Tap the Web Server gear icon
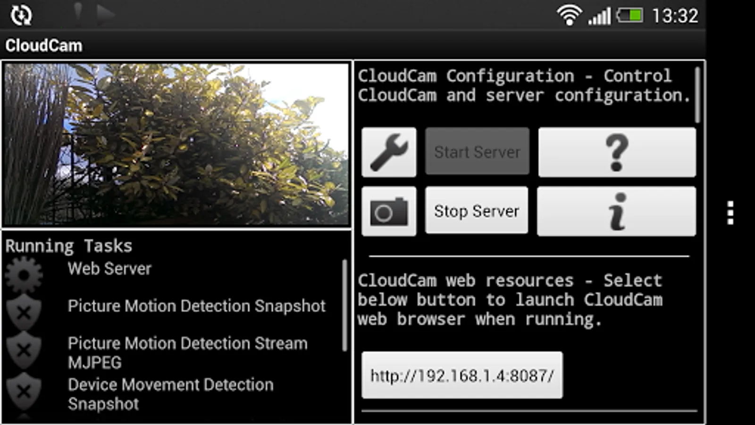The width and height of the screenshot is (755, 425). [24, 274]
